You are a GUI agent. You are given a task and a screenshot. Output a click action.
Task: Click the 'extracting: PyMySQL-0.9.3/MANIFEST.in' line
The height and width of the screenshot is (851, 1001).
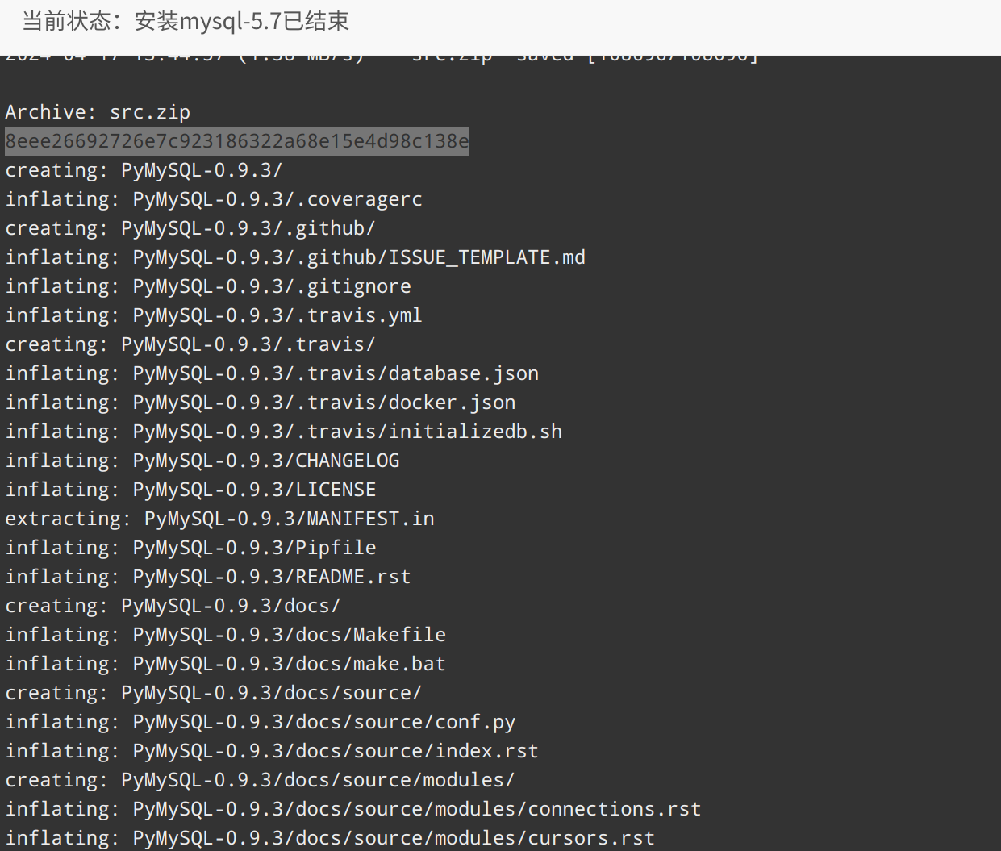219,519
